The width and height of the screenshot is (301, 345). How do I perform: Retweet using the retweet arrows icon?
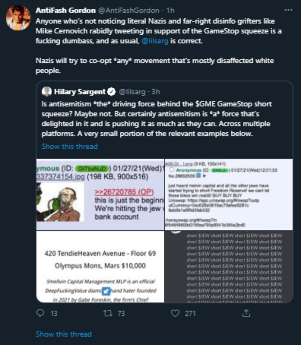108,313
